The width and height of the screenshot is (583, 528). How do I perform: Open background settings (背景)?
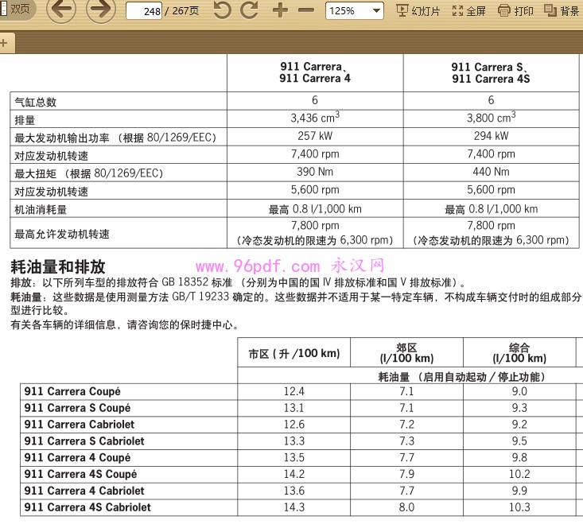pos(562,11)
